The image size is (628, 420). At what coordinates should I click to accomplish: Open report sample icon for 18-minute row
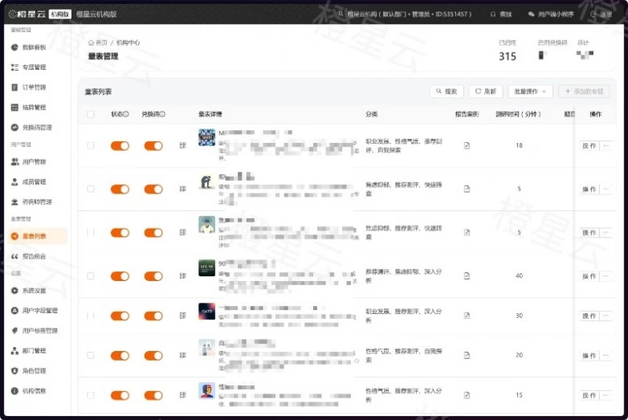[x=467, y=145]
